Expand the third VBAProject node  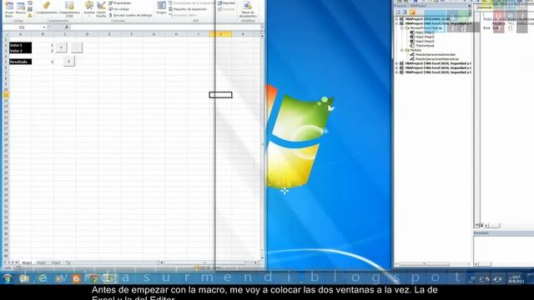click(397, 63)
